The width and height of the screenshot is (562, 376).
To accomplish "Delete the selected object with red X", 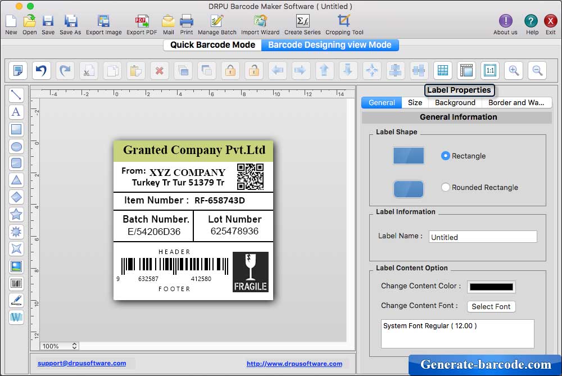I will pos(160,70).
